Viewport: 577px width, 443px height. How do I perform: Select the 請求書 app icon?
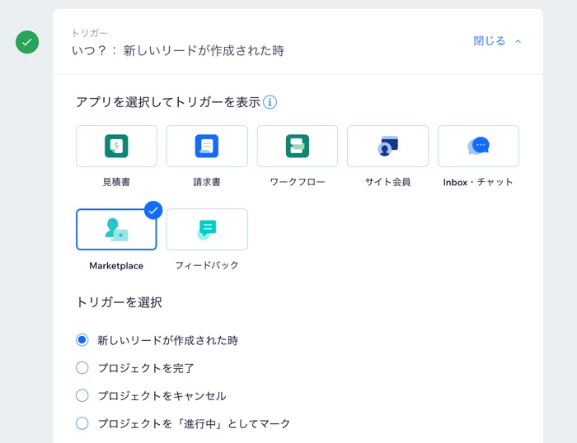point(207,147)
